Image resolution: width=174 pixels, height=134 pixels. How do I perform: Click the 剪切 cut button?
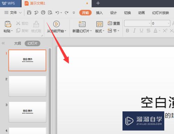click(22, 23)
